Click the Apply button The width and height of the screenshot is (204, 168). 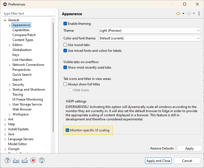189,148
